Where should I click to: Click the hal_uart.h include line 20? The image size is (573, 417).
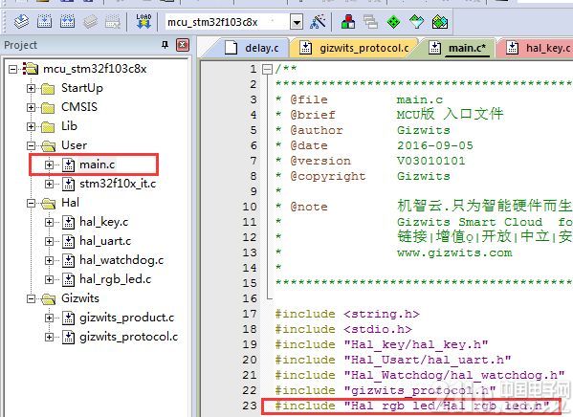pyautogui.click(x=393, y=360)
